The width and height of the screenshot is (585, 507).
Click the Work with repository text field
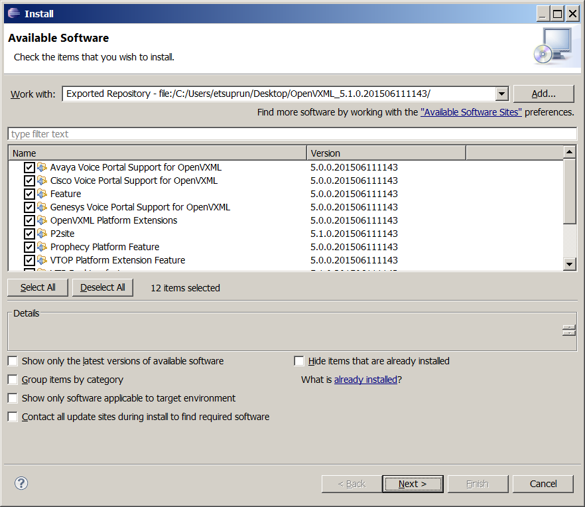click(279, 94)
